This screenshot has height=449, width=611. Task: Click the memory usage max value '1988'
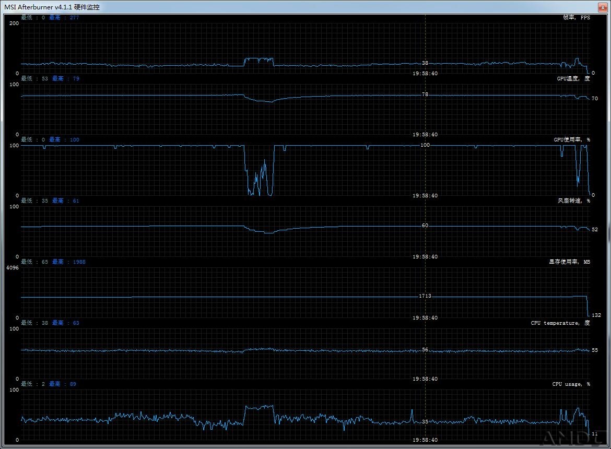click(x=79, y=262)
